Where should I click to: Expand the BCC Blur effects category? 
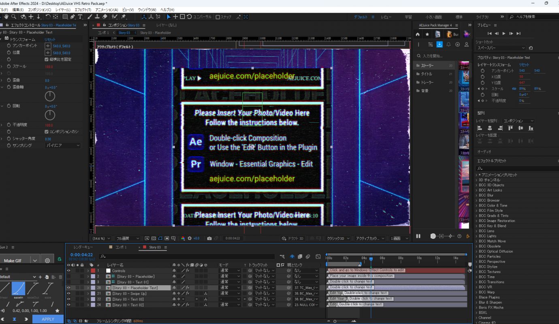click(476, 195)
